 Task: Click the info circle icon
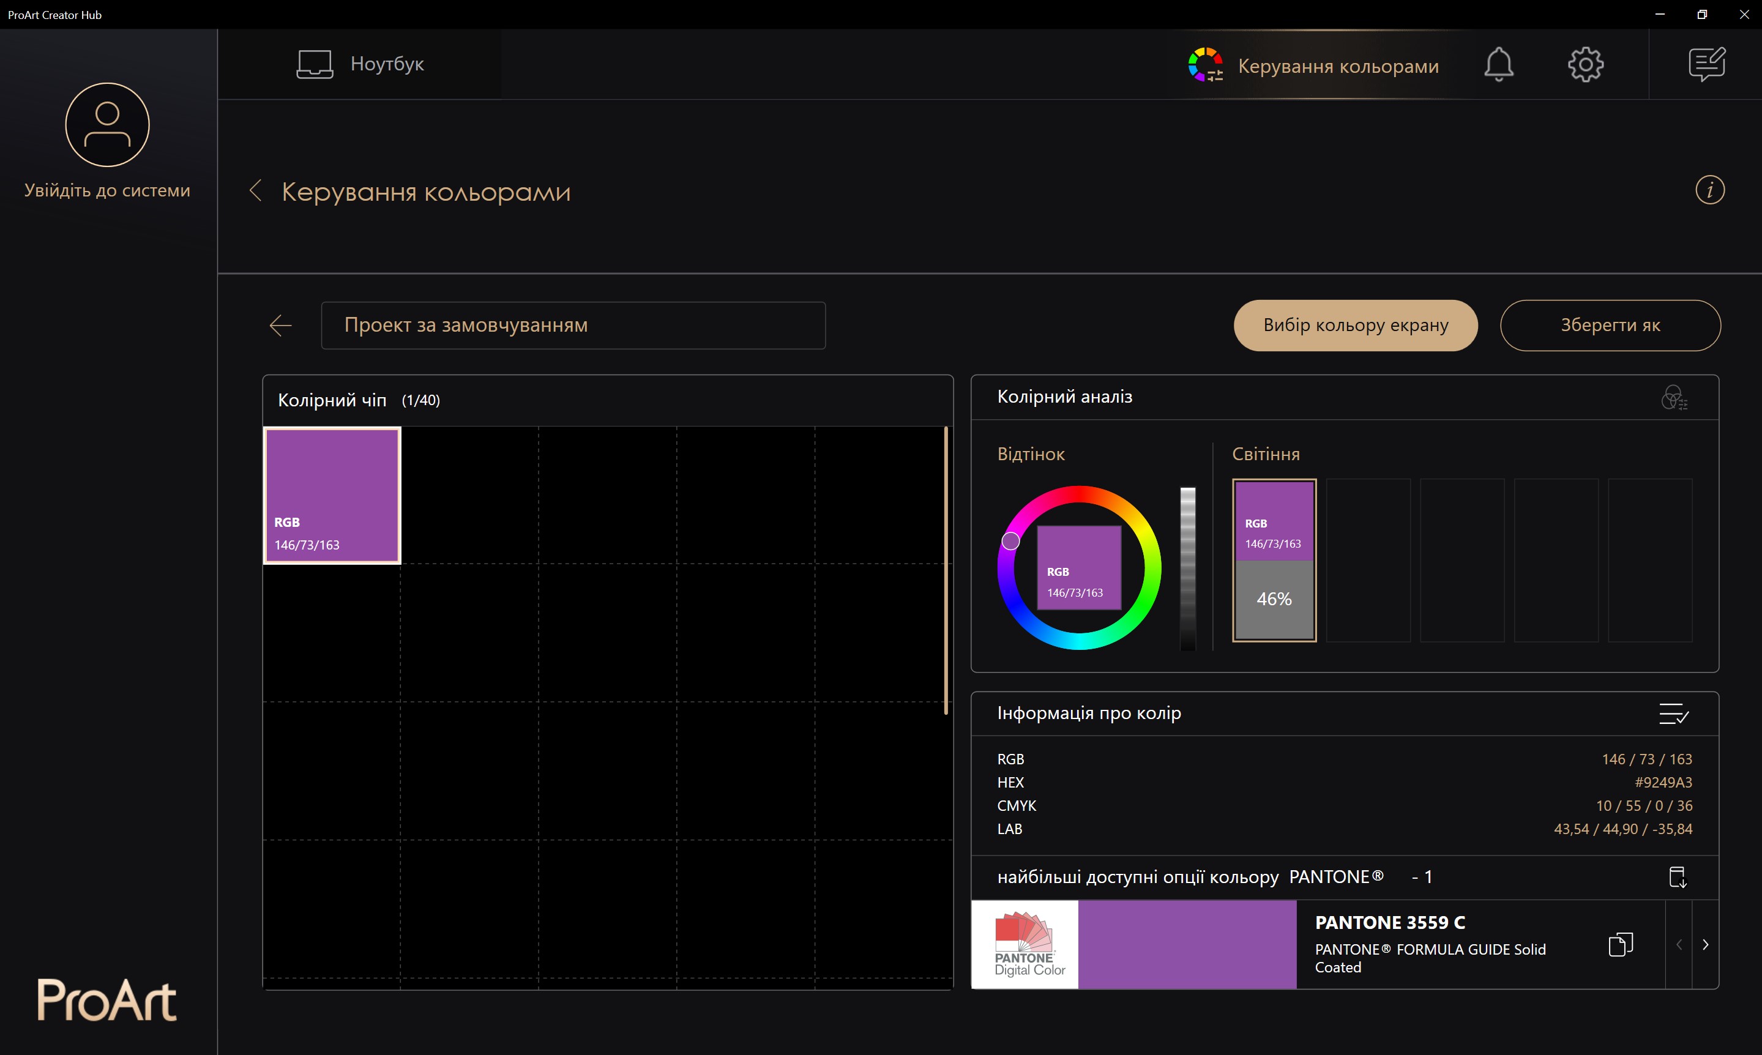tap(1709, 190)
